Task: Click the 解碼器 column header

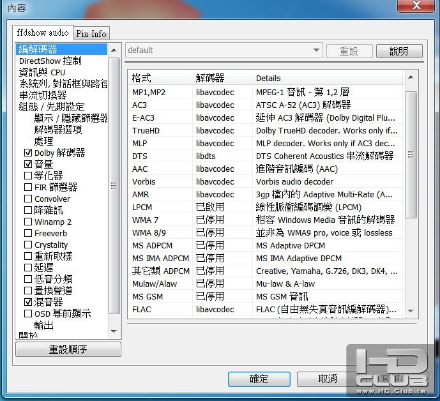Action: coord(222,78)
